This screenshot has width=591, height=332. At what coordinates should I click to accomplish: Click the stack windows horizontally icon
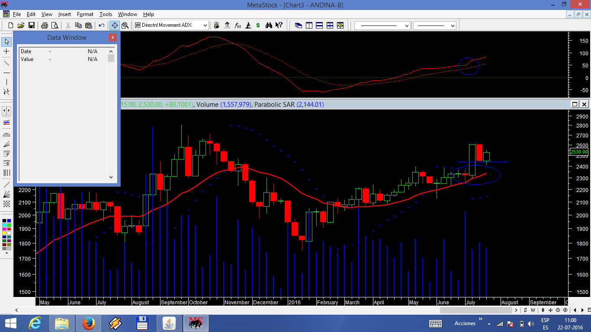(319, 25)
